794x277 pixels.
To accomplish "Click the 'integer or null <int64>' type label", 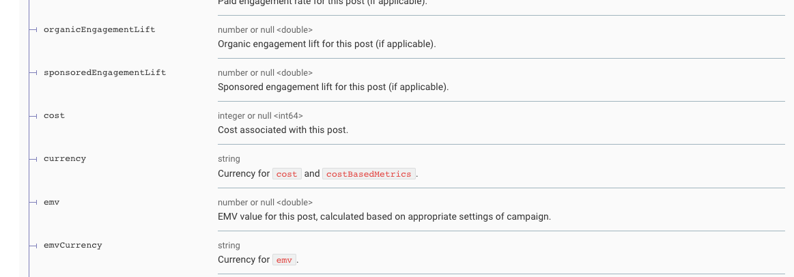I will coord(260,116).
